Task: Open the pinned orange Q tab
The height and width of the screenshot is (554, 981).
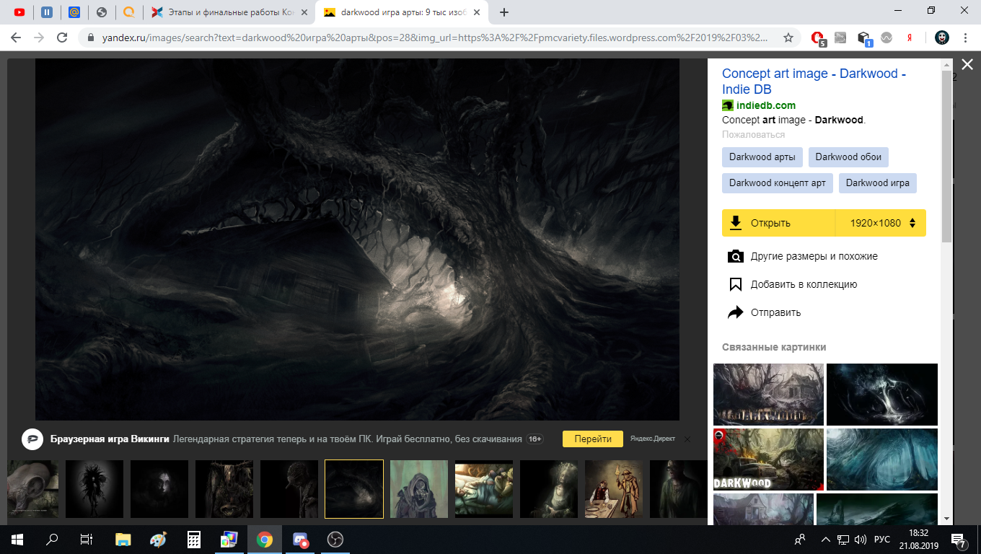Action: [x=129, y=12]
